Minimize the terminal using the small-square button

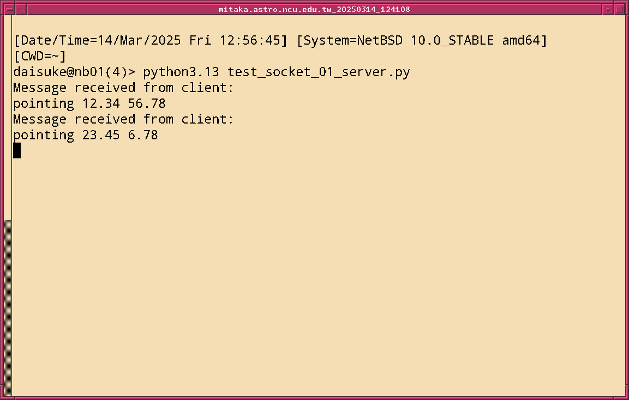[608, 9]
